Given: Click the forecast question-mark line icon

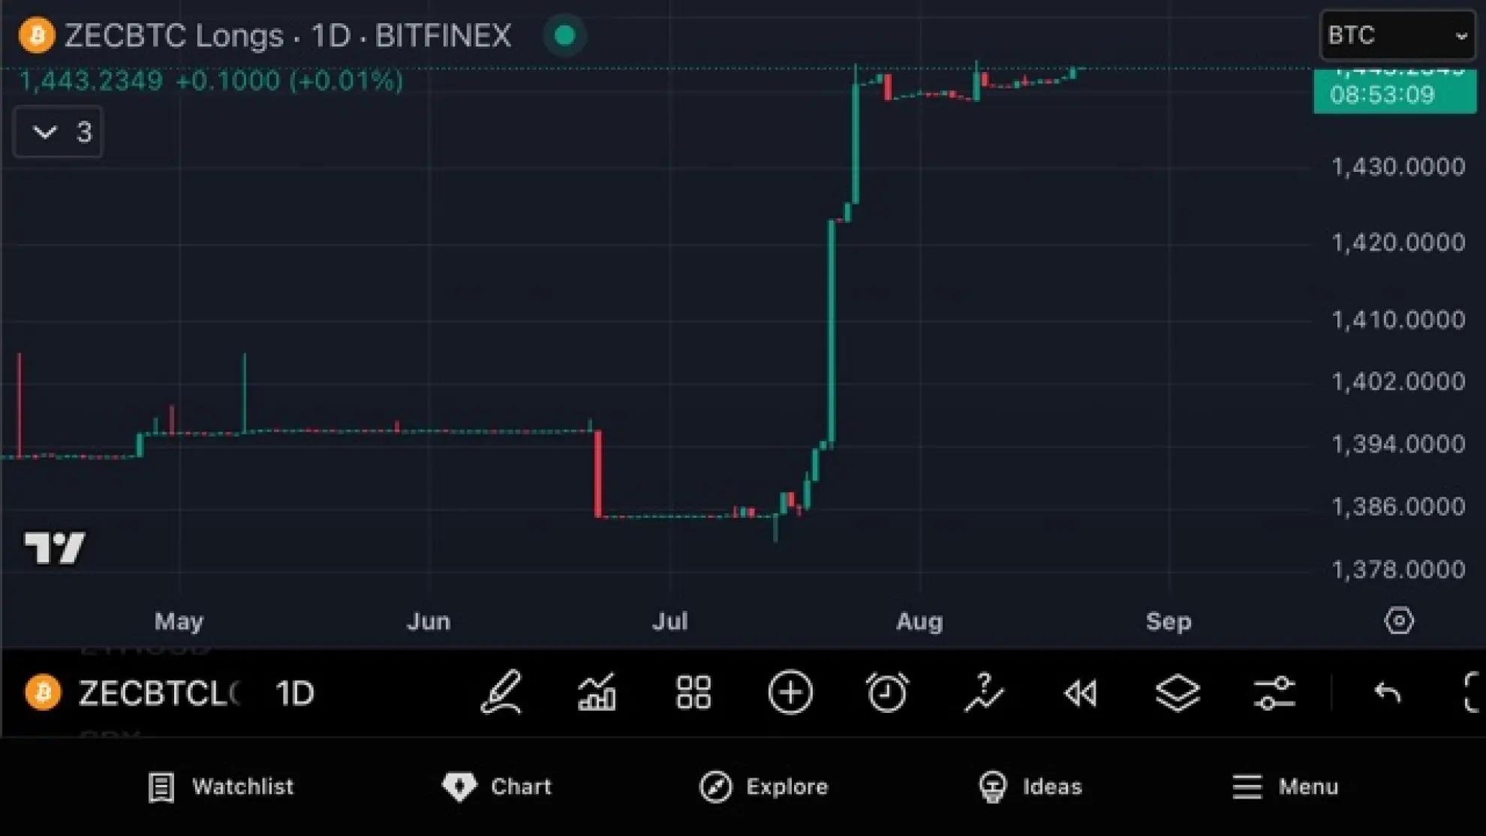Looking at the screenshot, I should click(x=984, y=692).
